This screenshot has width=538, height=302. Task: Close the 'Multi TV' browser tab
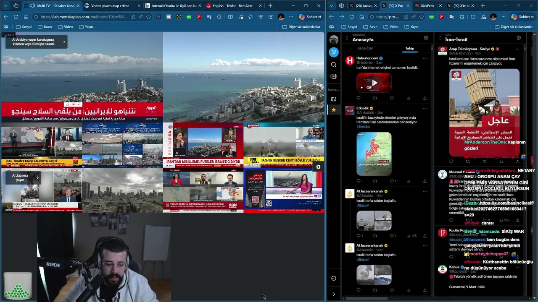(x=78, y=6)
